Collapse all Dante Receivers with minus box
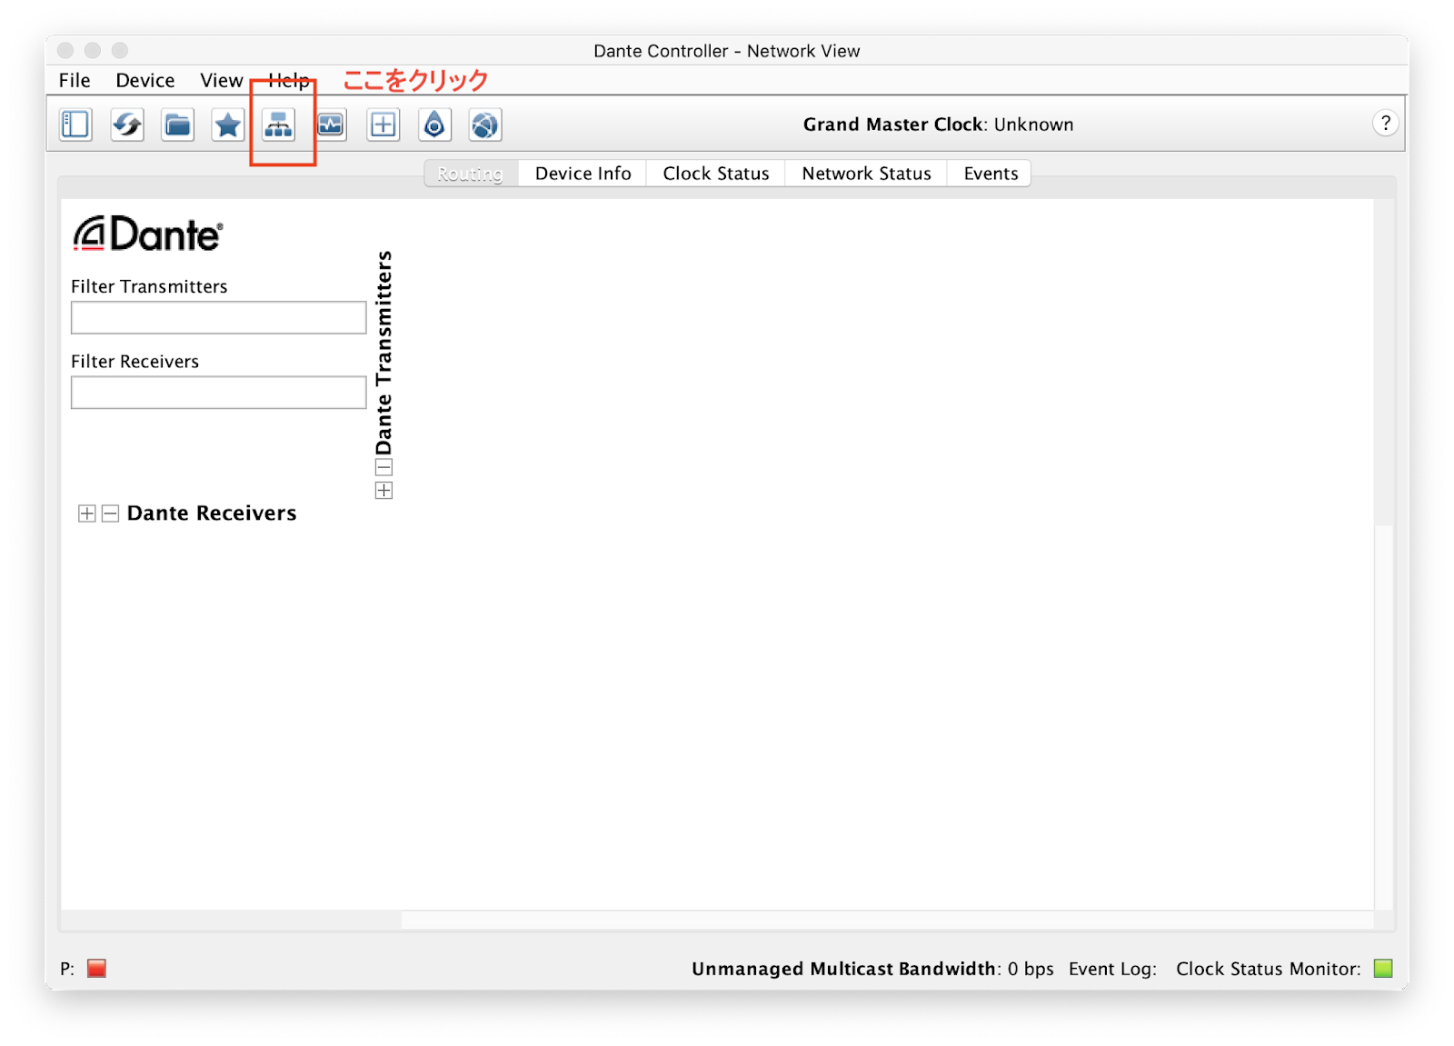 tap(110, 513)
